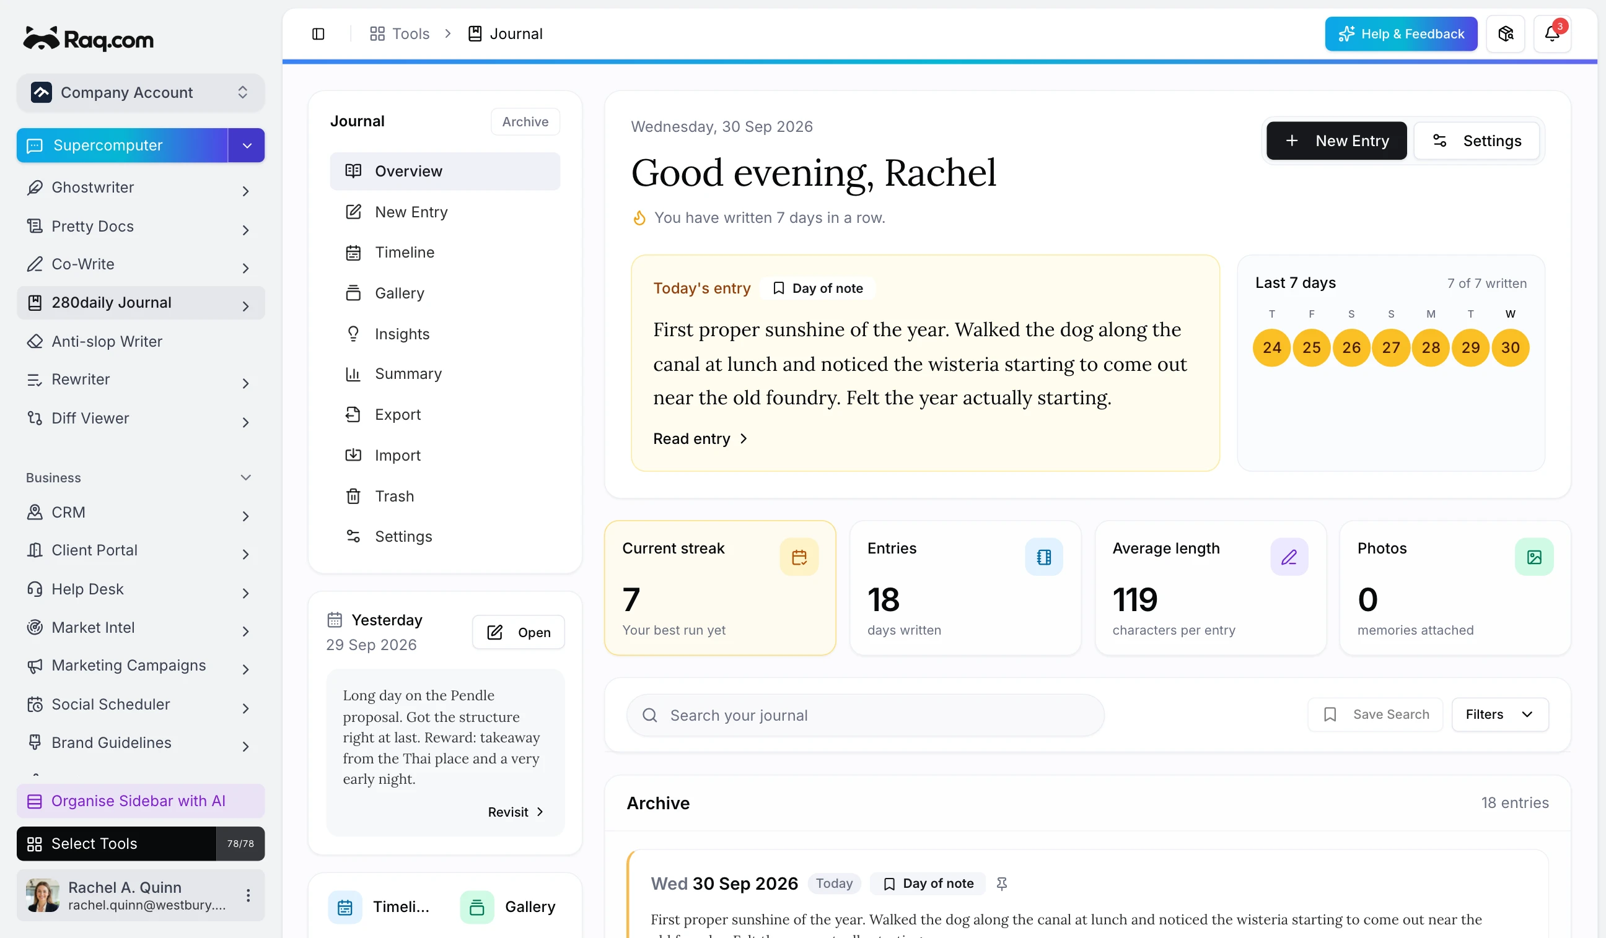Click the Tools breadcrumb
This screenshot has height=938, width=1606.
pos(400,34)
